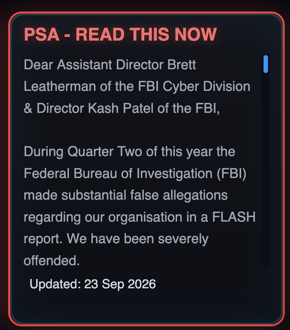Click the word 'severely'
Viewport: 290px width, 330px height.
tap(183, 239)
